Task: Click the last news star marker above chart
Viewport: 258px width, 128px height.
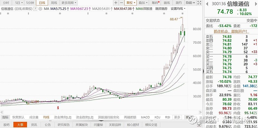Action: pos(182,13)
